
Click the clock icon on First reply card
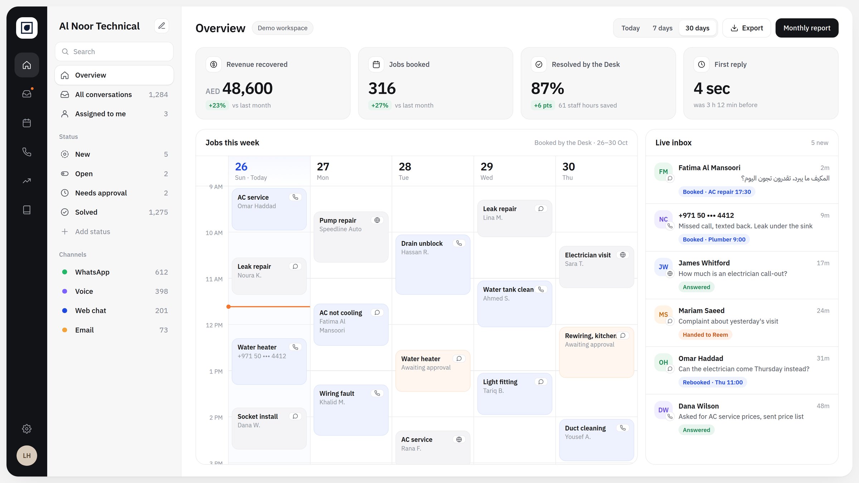click(x=702, y=64)
